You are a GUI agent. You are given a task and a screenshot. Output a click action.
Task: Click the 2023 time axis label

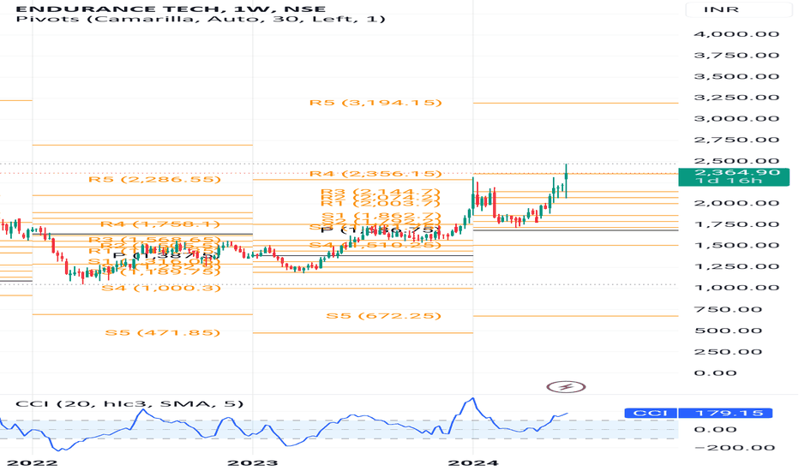(253, 462)
